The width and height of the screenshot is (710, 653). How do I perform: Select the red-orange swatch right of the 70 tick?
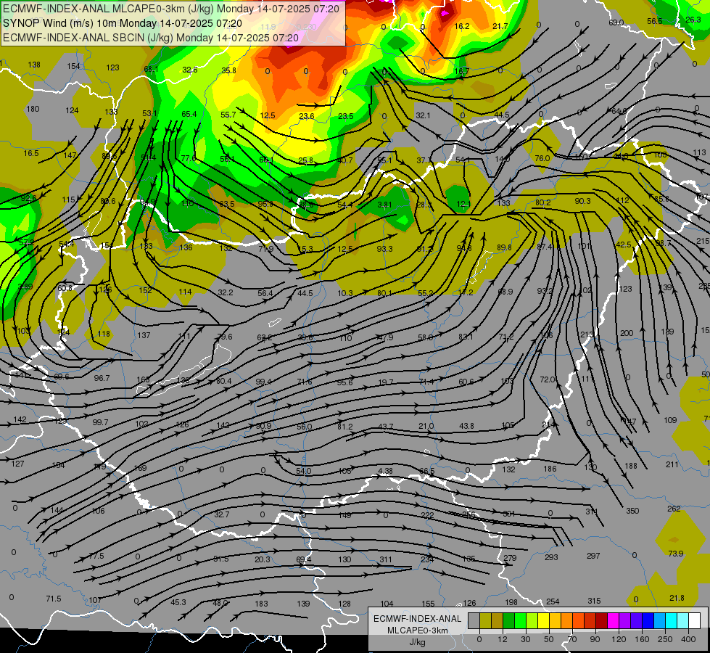(578, 621)
